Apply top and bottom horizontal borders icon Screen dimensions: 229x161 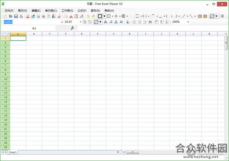point(137,16)
